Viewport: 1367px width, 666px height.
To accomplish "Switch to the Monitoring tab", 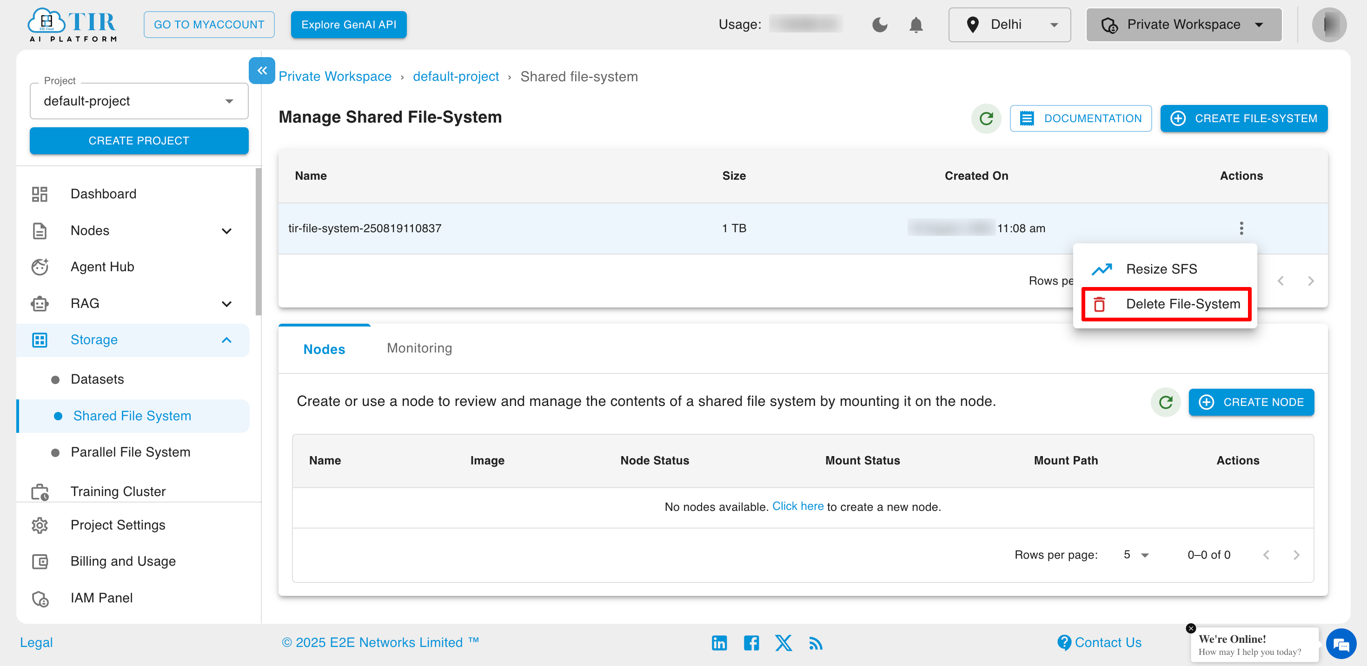I will [418, 348].
